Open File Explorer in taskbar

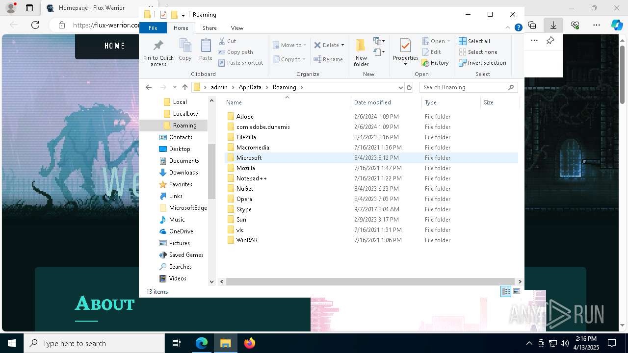pyautogui.click(x=226, y=343)
